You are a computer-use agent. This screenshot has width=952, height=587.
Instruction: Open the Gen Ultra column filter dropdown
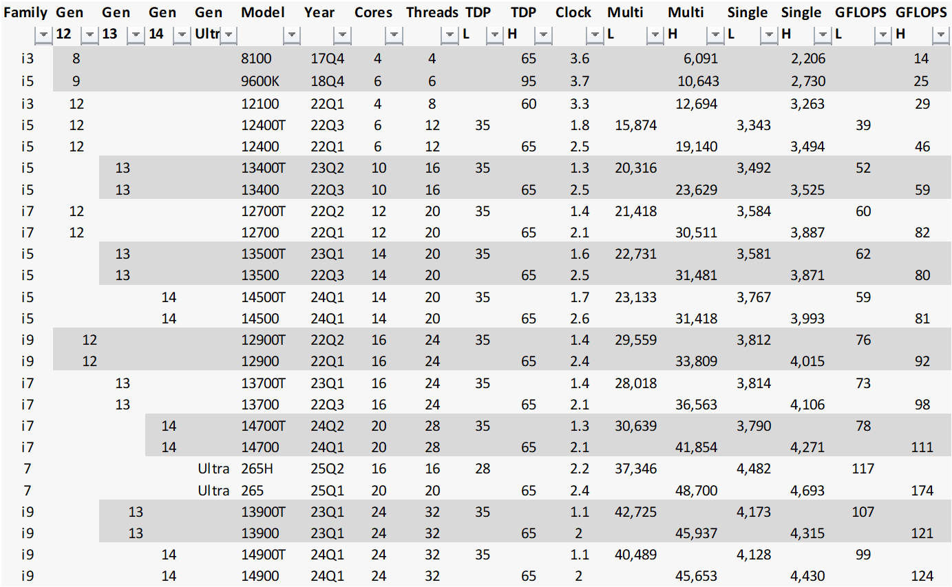[x=228, y=34]
